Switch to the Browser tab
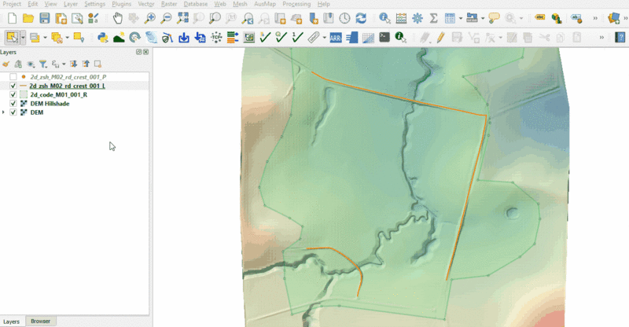Image resolution: width=629 pixels, height=327 pixels. [x=40, y=321]
